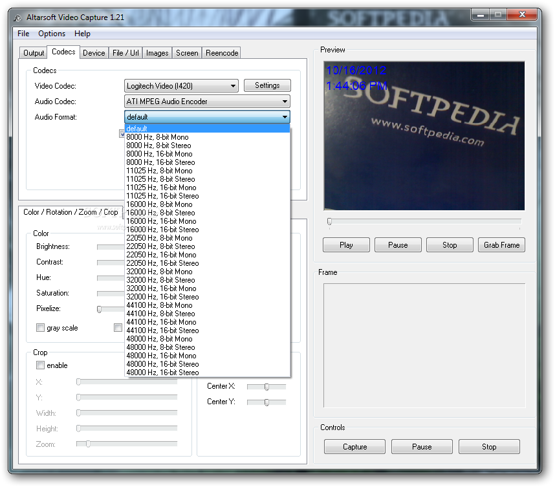Choose '48000 Hz, 8-bit Mono' format
The height and width of the screenshot is (487, 555).
tap(207, 339)
